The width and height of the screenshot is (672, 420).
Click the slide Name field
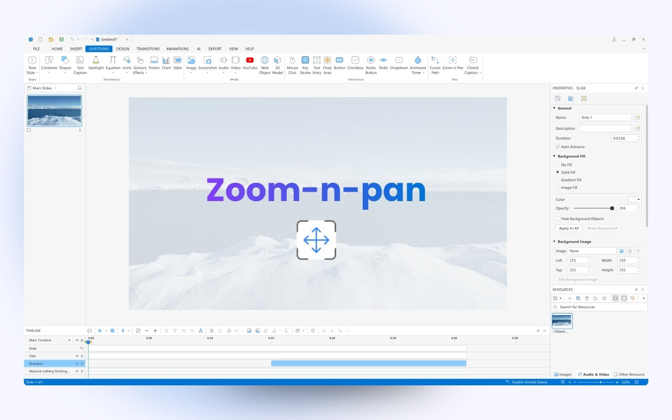click(605, 118)
